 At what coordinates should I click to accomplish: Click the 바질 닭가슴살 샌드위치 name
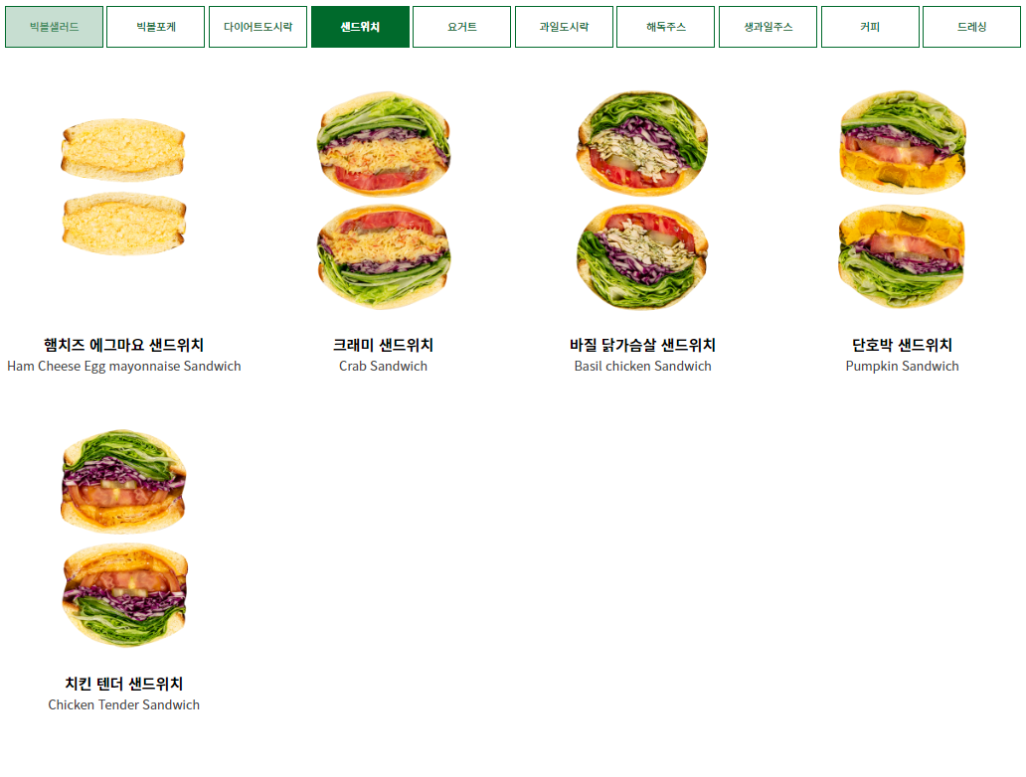pyautogui.click(x=642, y=345)
